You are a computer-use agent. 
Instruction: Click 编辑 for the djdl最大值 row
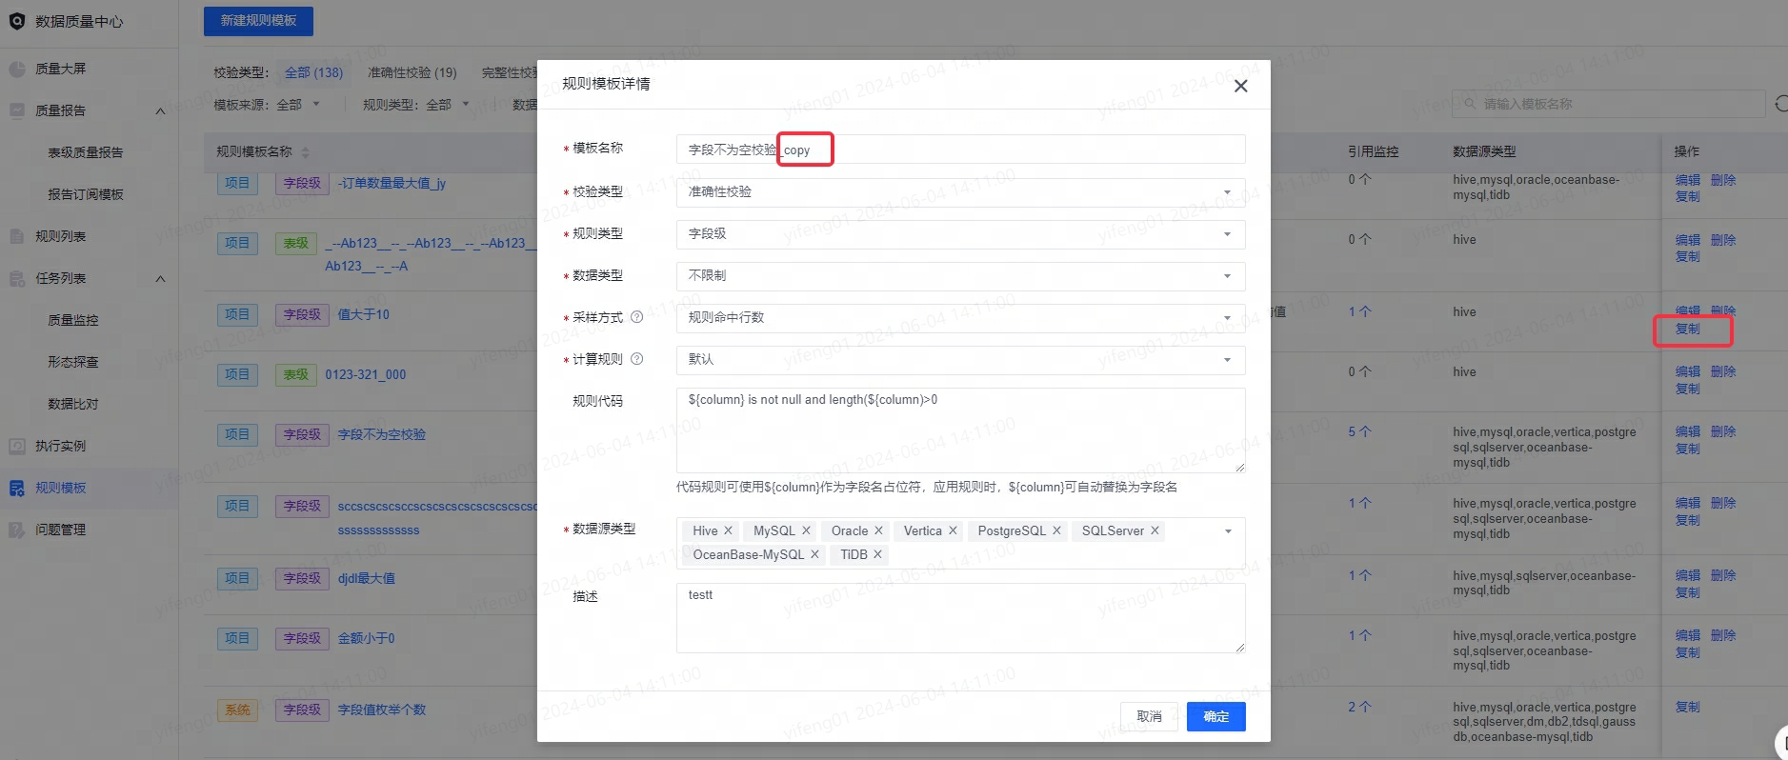pyautogui.click(x=1688, y=575)
